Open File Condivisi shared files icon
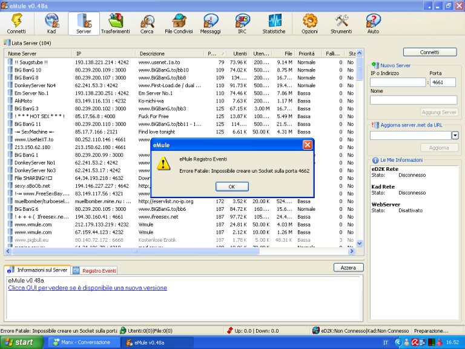465x349 pixels. [178, 23]
